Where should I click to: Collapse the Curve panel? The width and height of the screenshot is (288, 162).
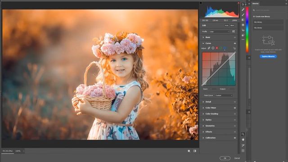[203, 43]
